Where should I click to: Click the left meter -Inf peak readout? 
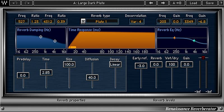(198, 92)
